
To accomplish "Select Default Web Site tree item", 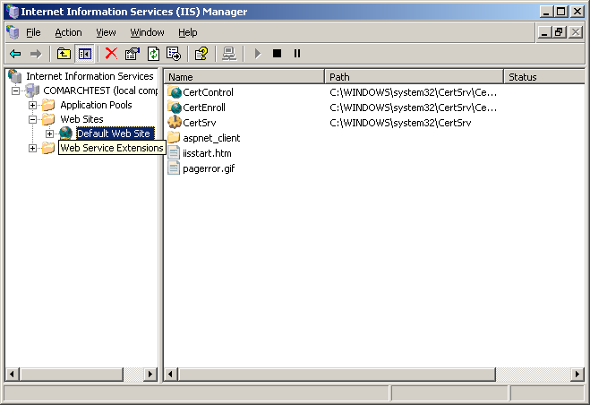I will point(114,134).
